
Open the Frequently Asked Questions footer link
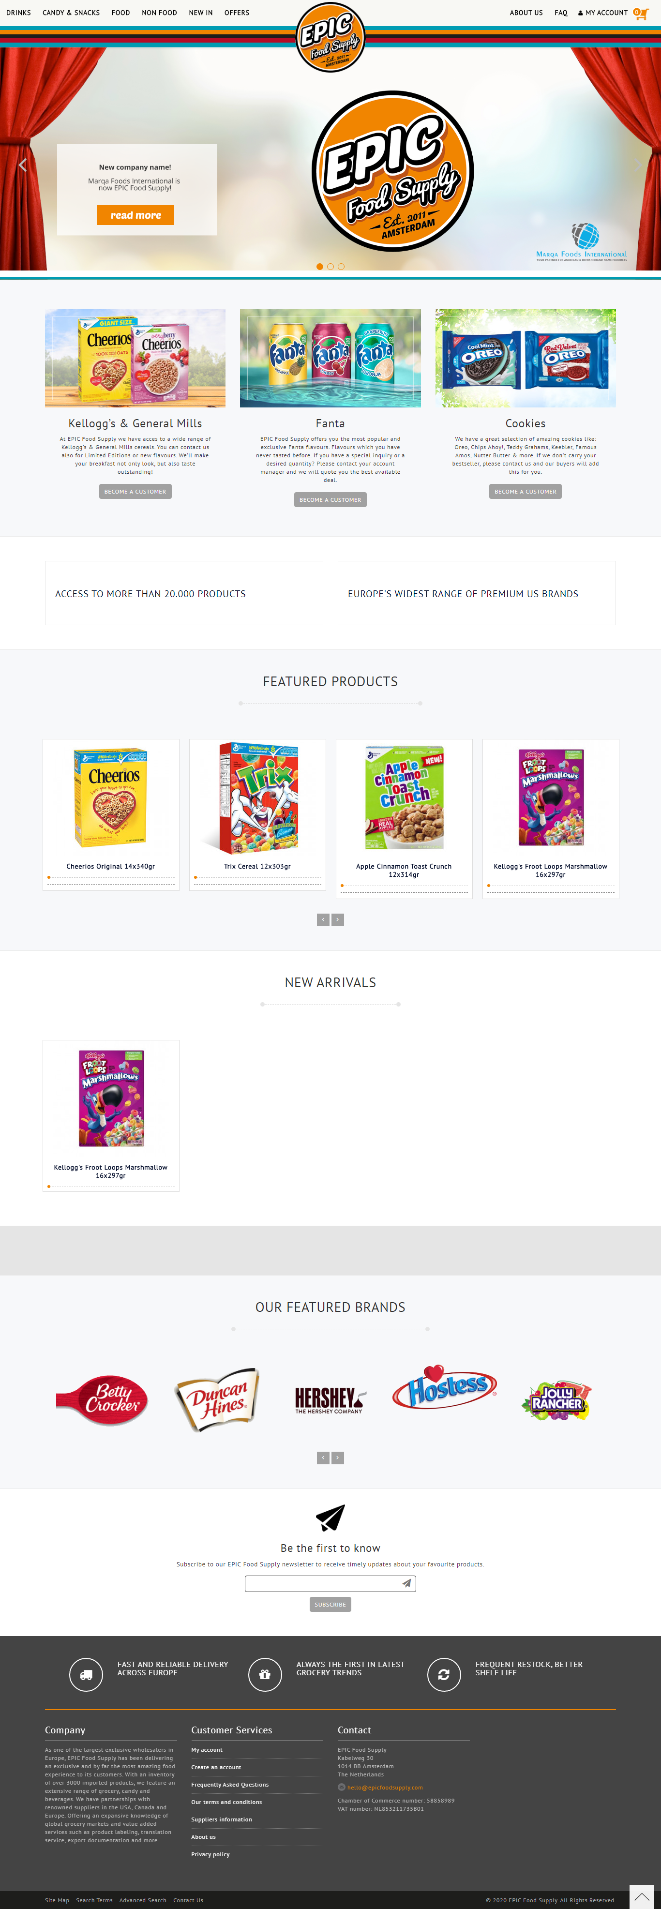click(x=230, y=1785)
